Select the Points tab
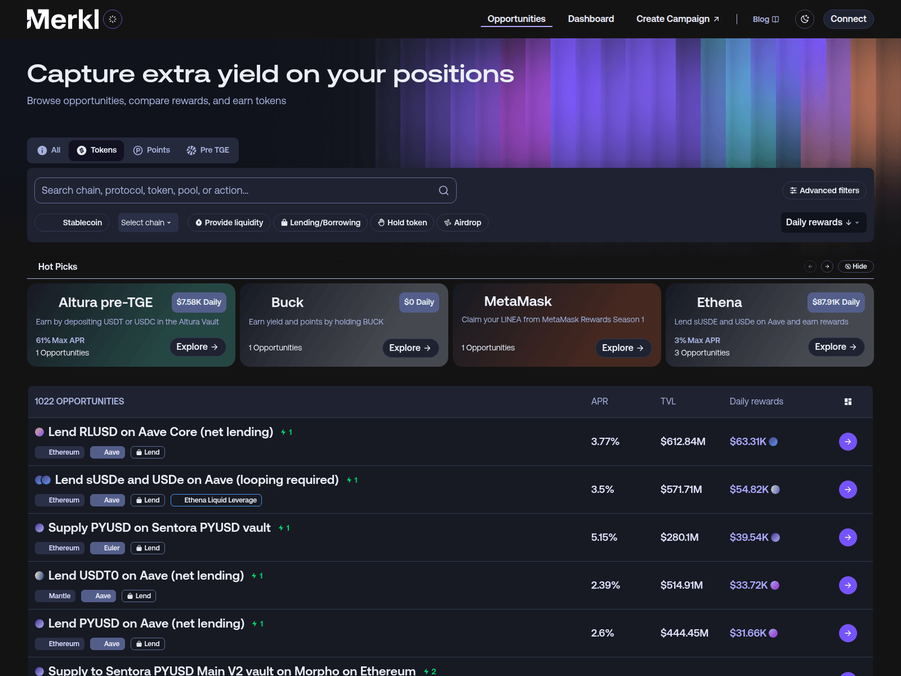Viewport: 901px width, 676px height. 151,150
